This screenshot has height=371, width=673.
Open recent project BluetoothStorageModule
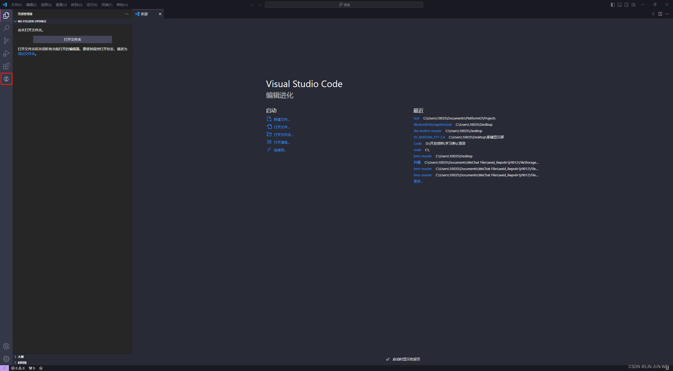[432, 125]
